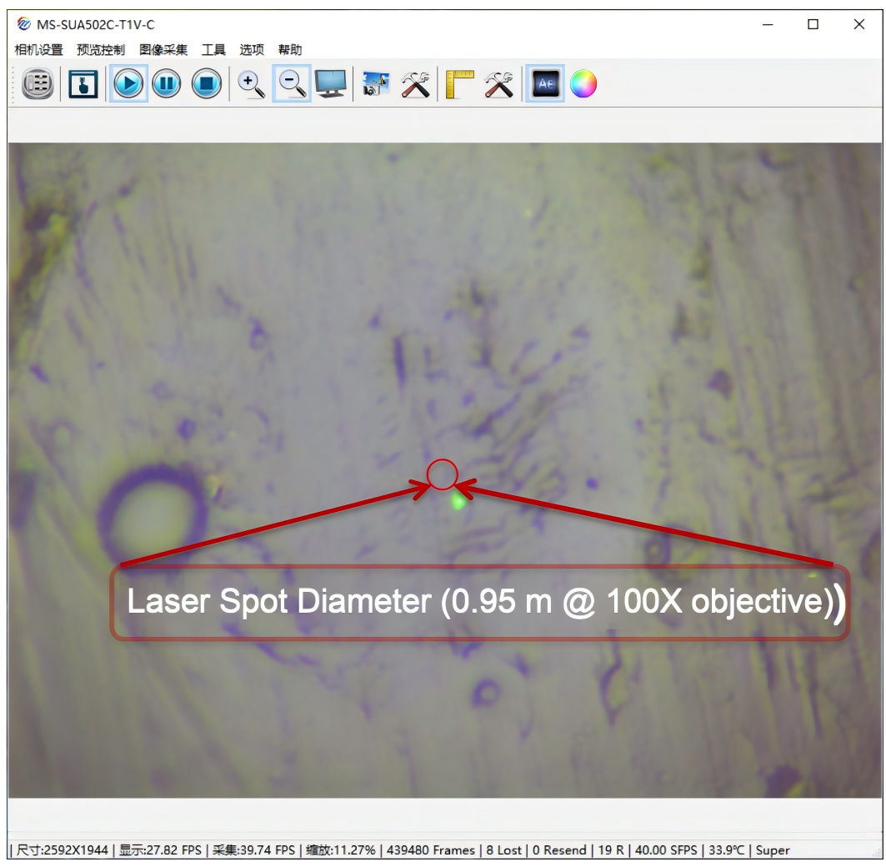Start camera preview with play button
The height and width of the screenshot is (867, 886).
[x=128, y=84]
